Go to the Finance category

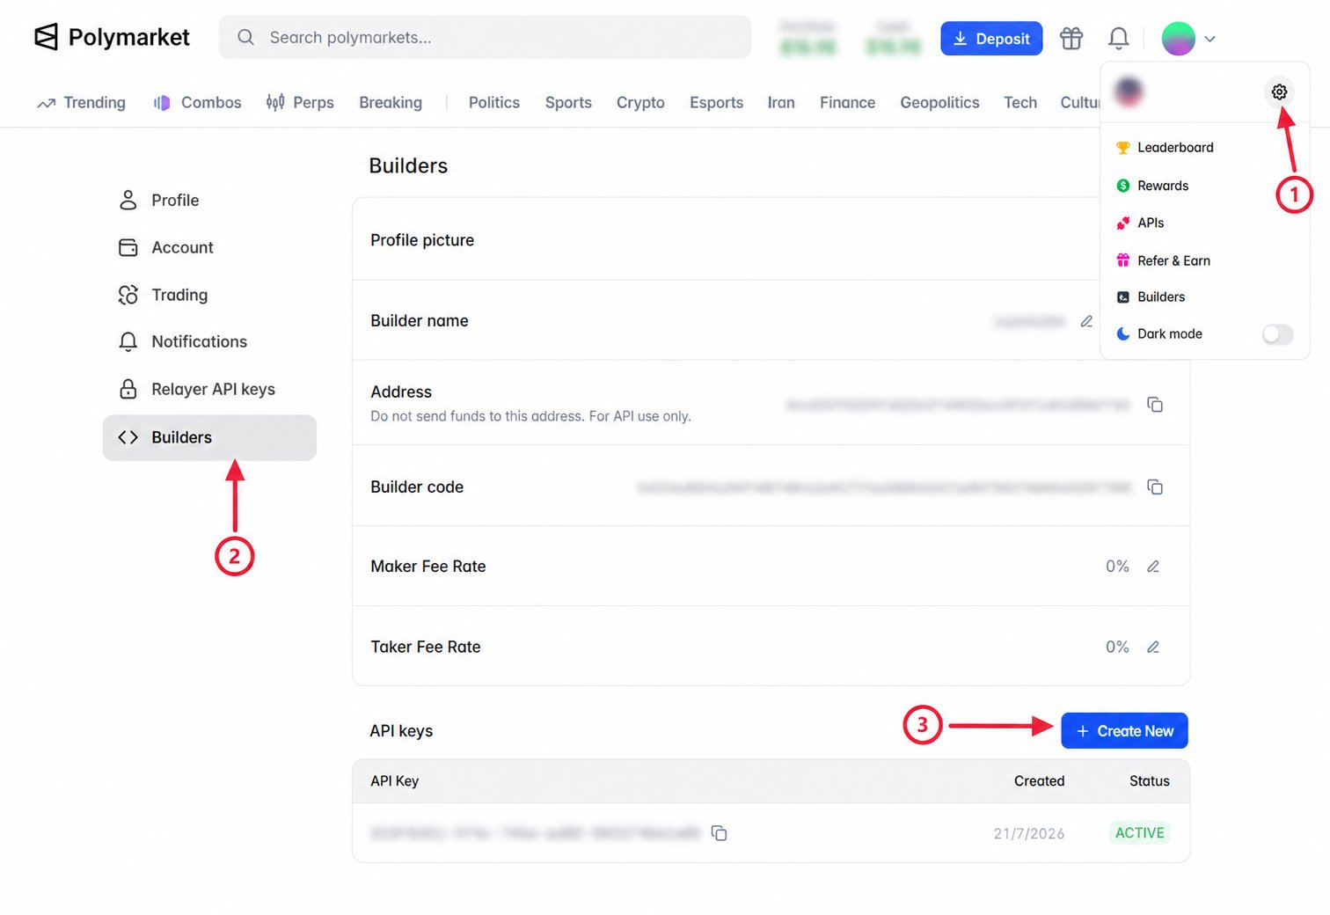[x=847, y=103]
